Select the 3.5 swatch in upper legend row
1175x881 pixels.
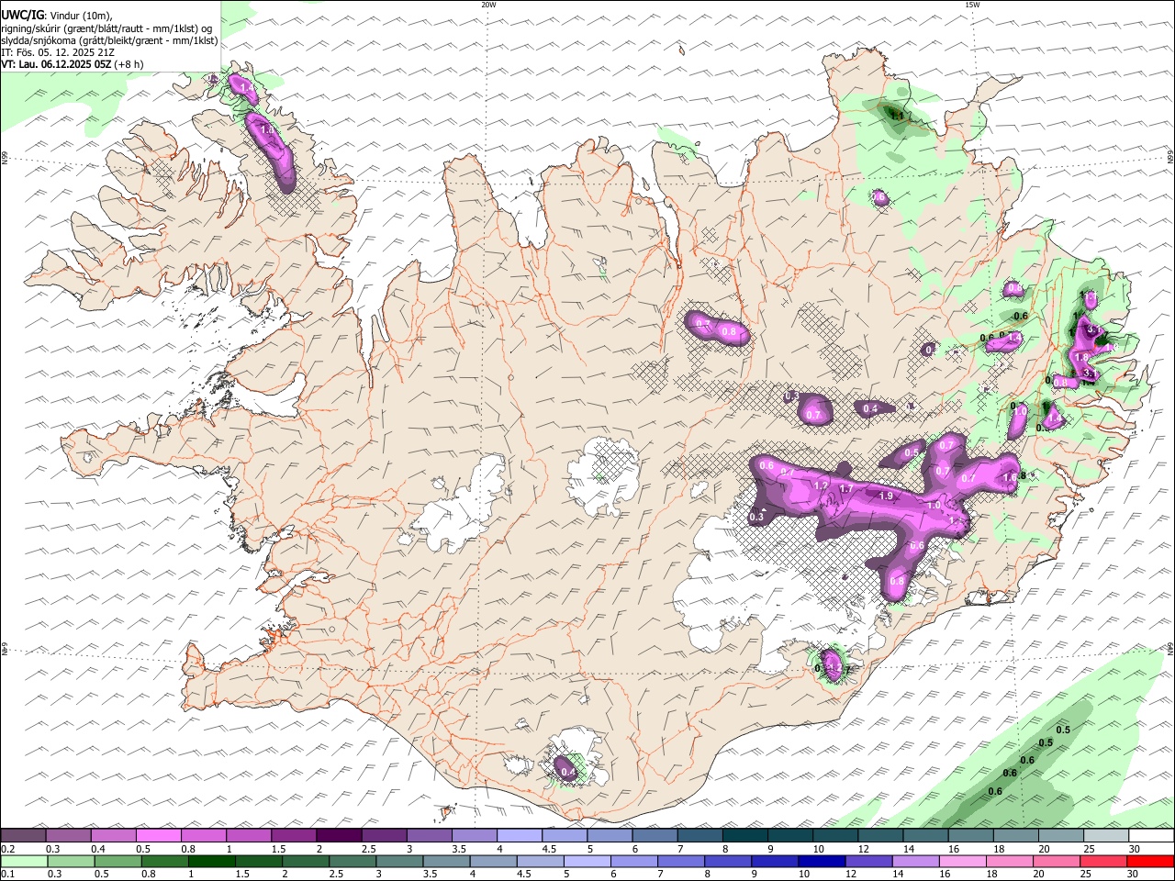(475, 835)
